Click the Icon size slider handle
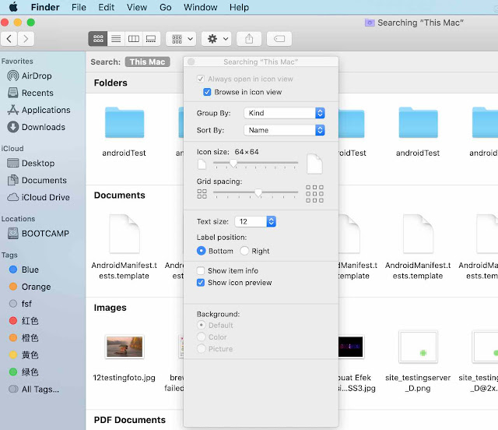498x430 pixels. coord(233,163)
